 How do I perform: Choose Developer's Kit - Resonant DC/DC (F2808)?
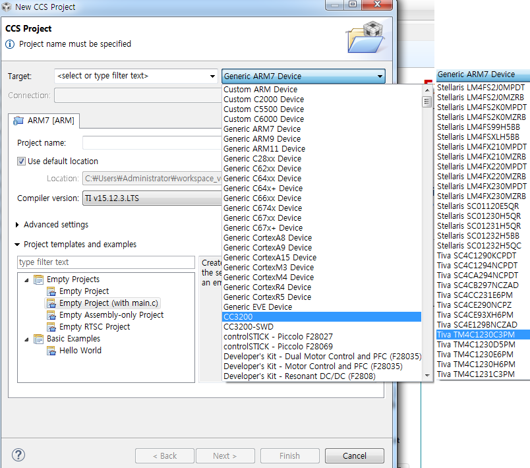(x=299, y=376)
